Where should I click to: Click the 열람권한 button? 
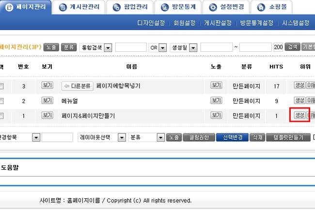pyautogui.click(x=199, y=137)
